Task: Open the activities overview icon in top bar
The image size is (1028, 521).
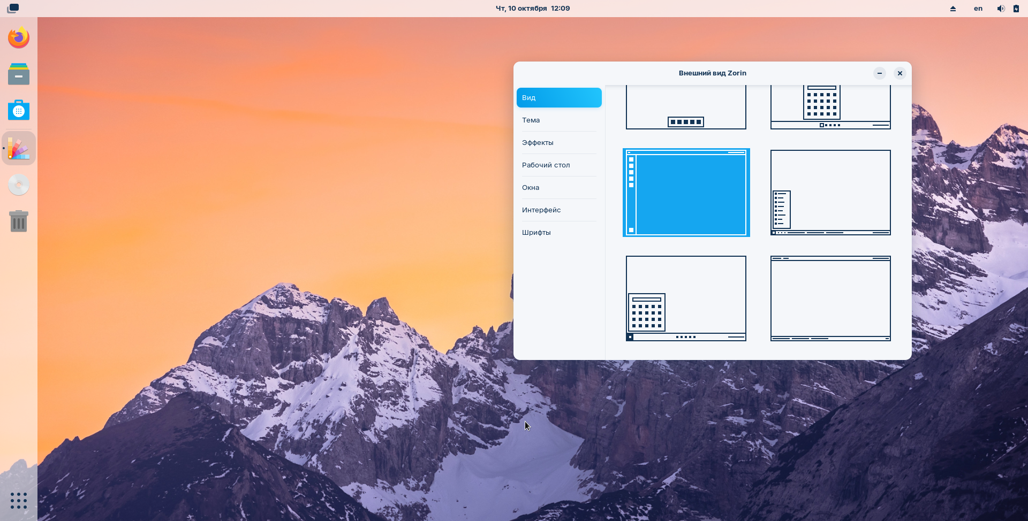Action: [13, 8]
